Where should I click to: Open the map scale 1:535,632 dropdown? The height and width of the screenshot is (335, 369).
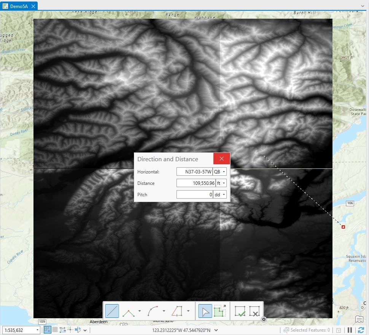pos(37,330)
